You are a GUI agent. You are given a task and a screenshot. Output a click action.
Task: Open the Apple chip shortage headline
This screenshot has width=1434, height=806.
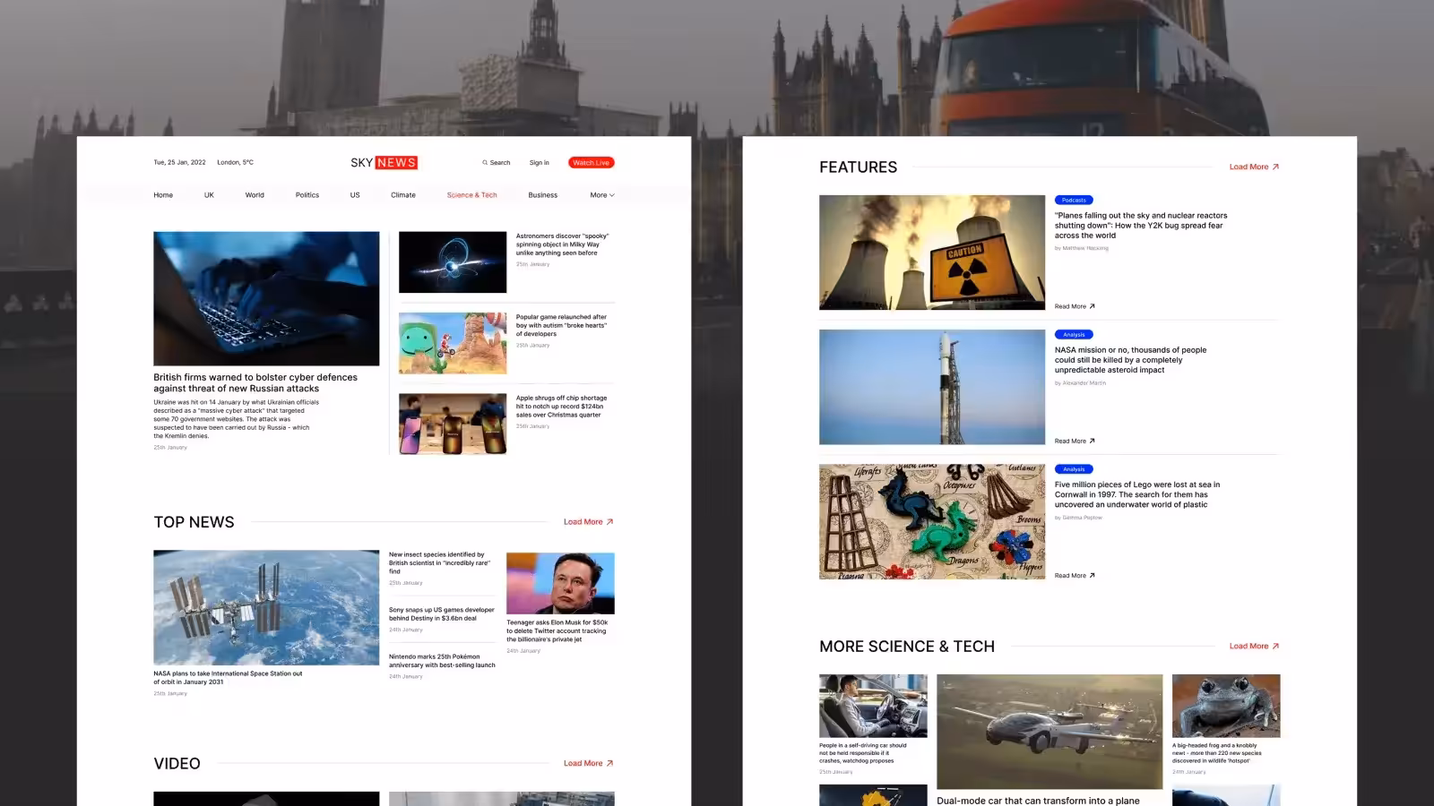[x=561, y=407]
